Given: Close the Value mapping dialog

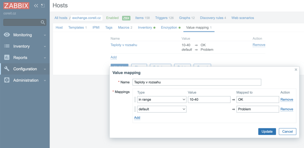Looking at the screenshot, I should 296,70.
